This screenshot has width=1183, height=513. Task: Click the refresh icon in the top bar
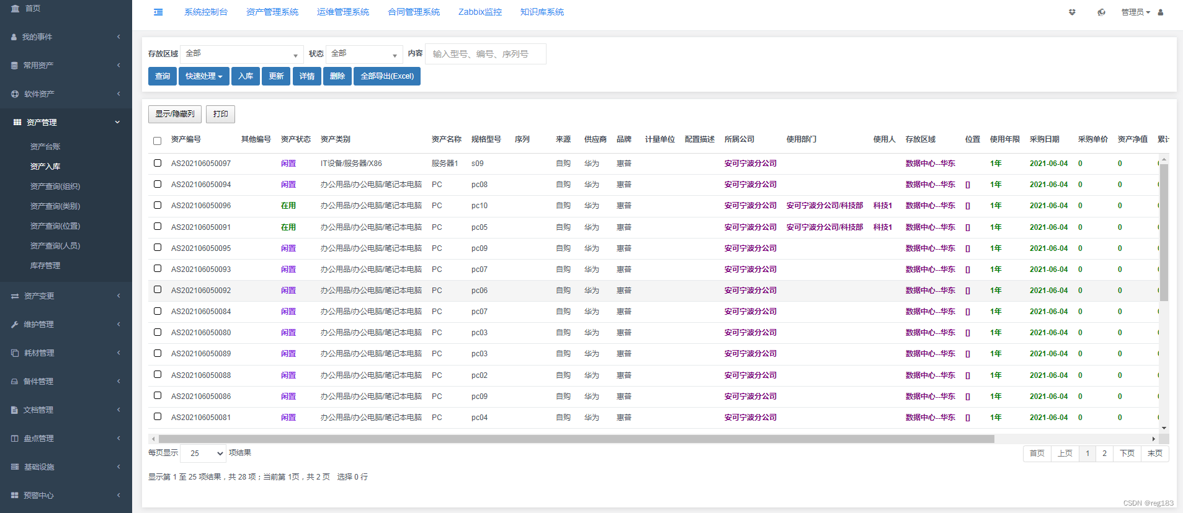coord(1102,12)
